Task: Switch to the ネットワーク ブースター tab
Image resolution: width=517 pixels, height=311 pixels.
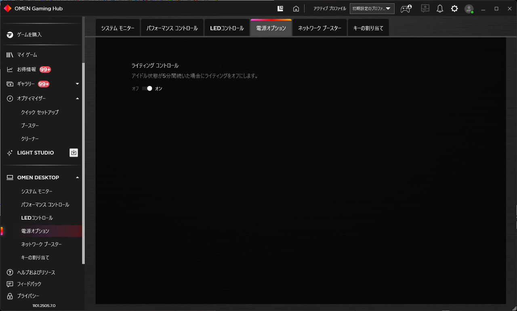Action: [319, 28]
